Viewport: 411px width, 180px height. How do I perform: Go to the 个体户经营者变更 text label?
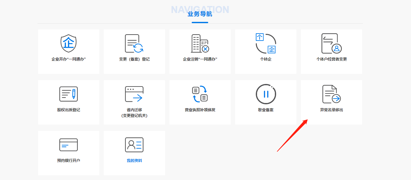pos(331,59)
